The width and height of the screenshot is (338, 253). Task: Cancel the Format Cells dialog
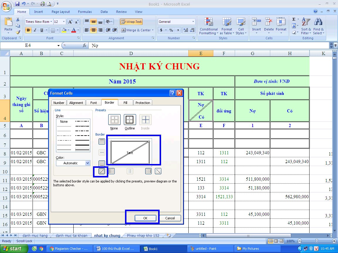pos(170,218)
